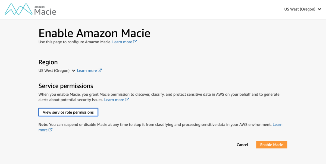Screen dimensions: 326x164
Task: Click the orange Enable Macie button
Action: [x=271, y=145]
